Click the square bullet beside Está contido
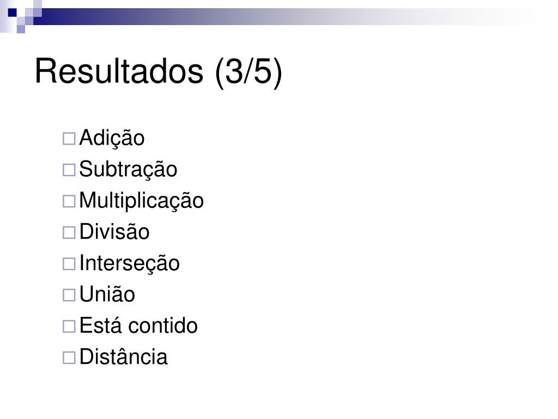 point(69,326)
